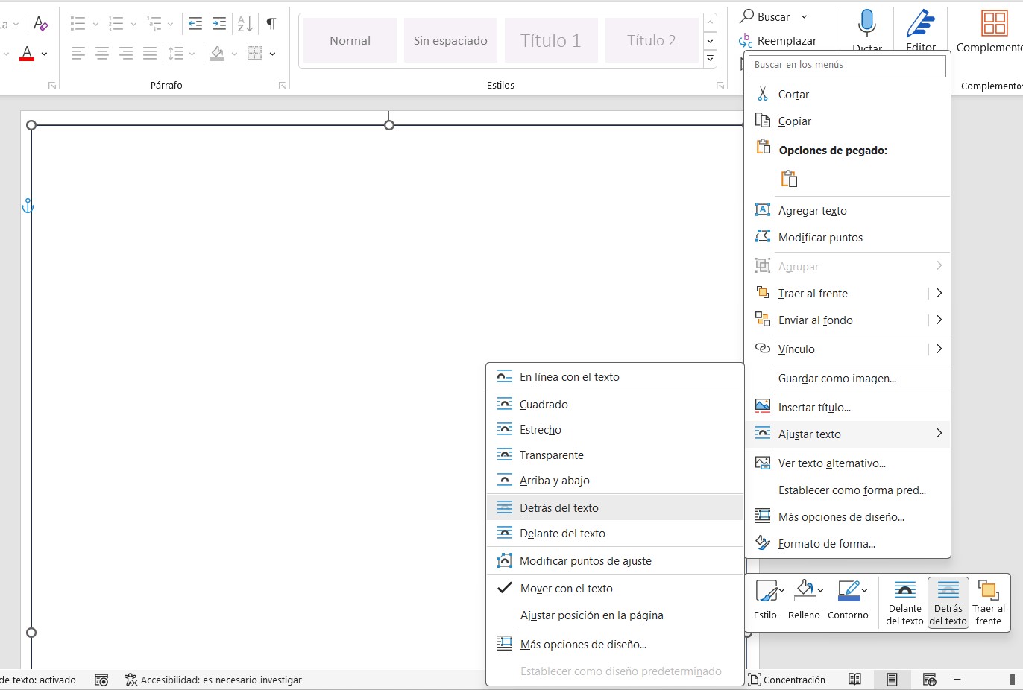1023x690 pixels.
Task: Switch to Web Layout view
Action: pyautogui.click(x=929, y=680)
